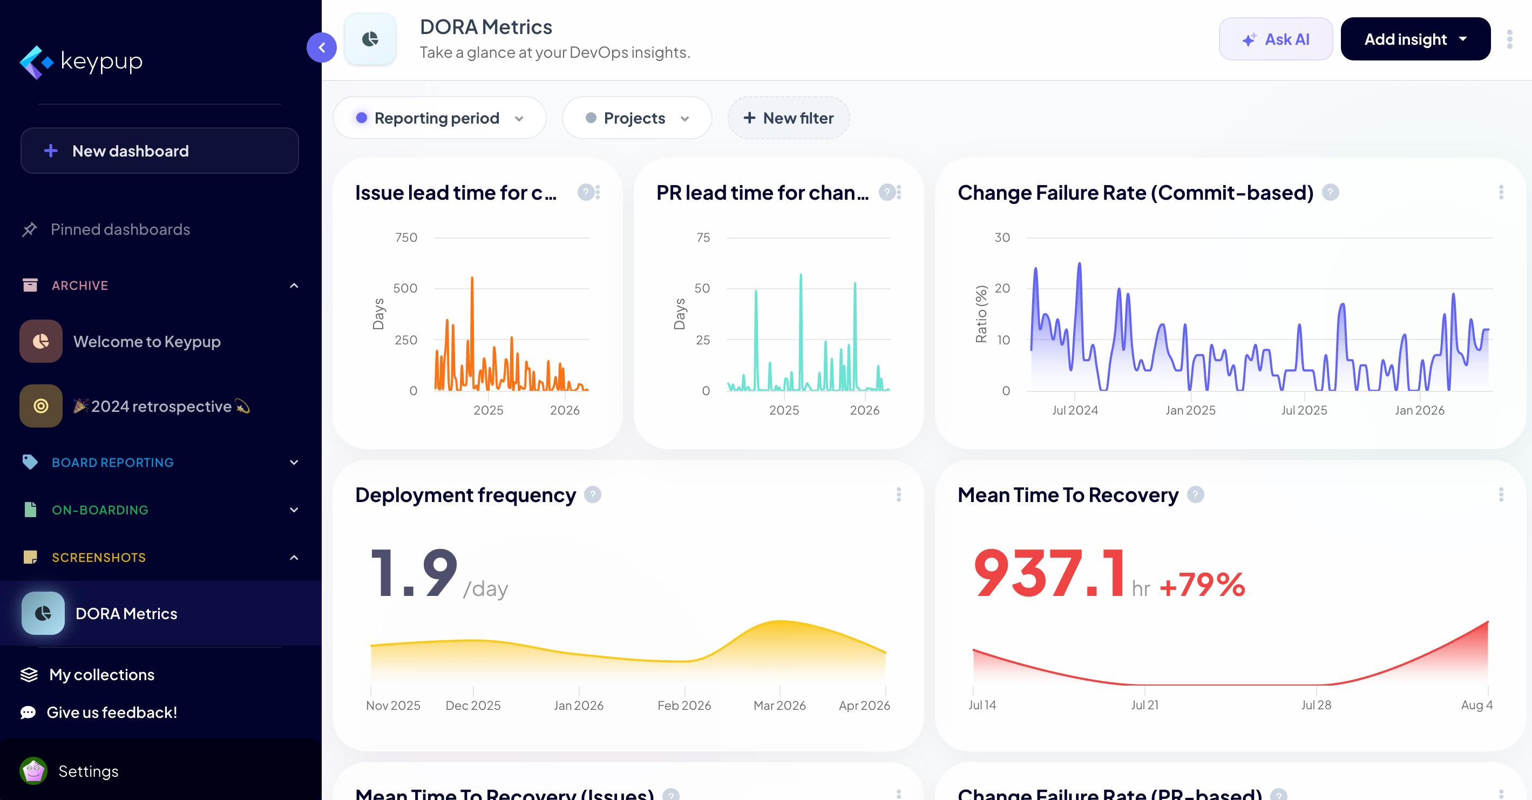Open Change Failure Rate (Commit-based) options menu
Viewport: 1532px width, 800px height.
point(1501,193)
